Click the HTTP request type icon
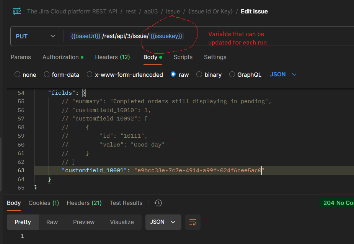This screenshot has height=244, width=354. pos(17,11)
